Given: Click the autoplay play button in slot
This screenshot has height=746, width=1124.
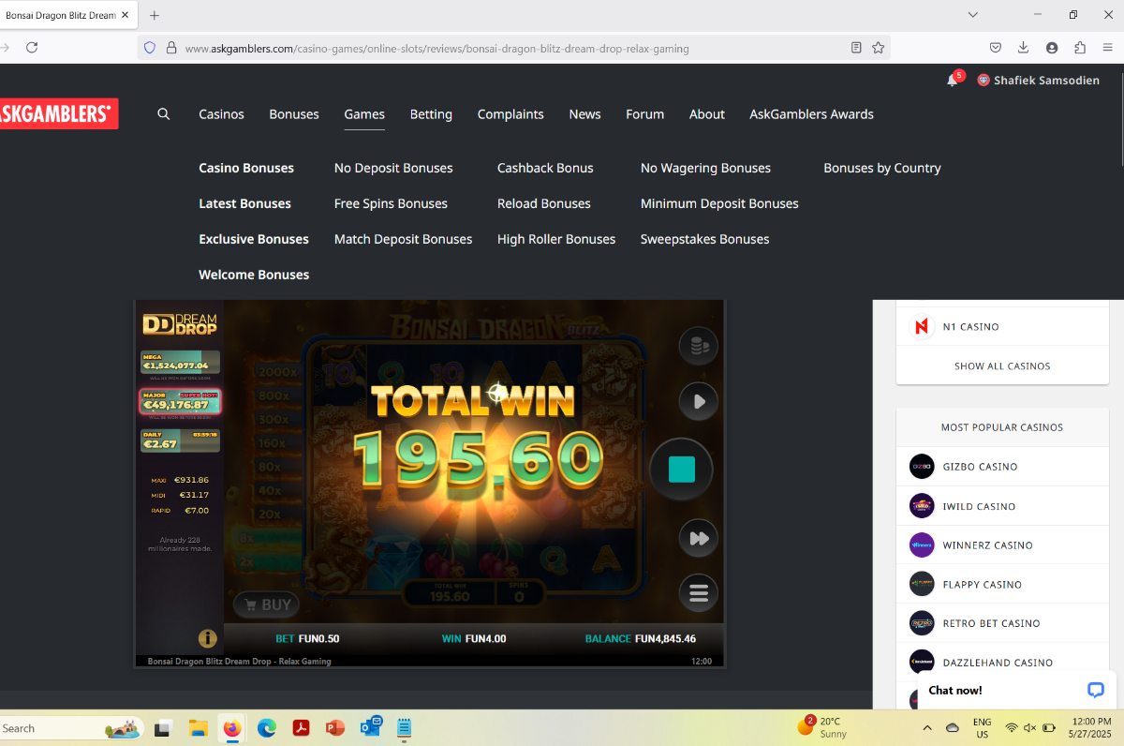Looking at the screenshot, I should click(698, 402).
